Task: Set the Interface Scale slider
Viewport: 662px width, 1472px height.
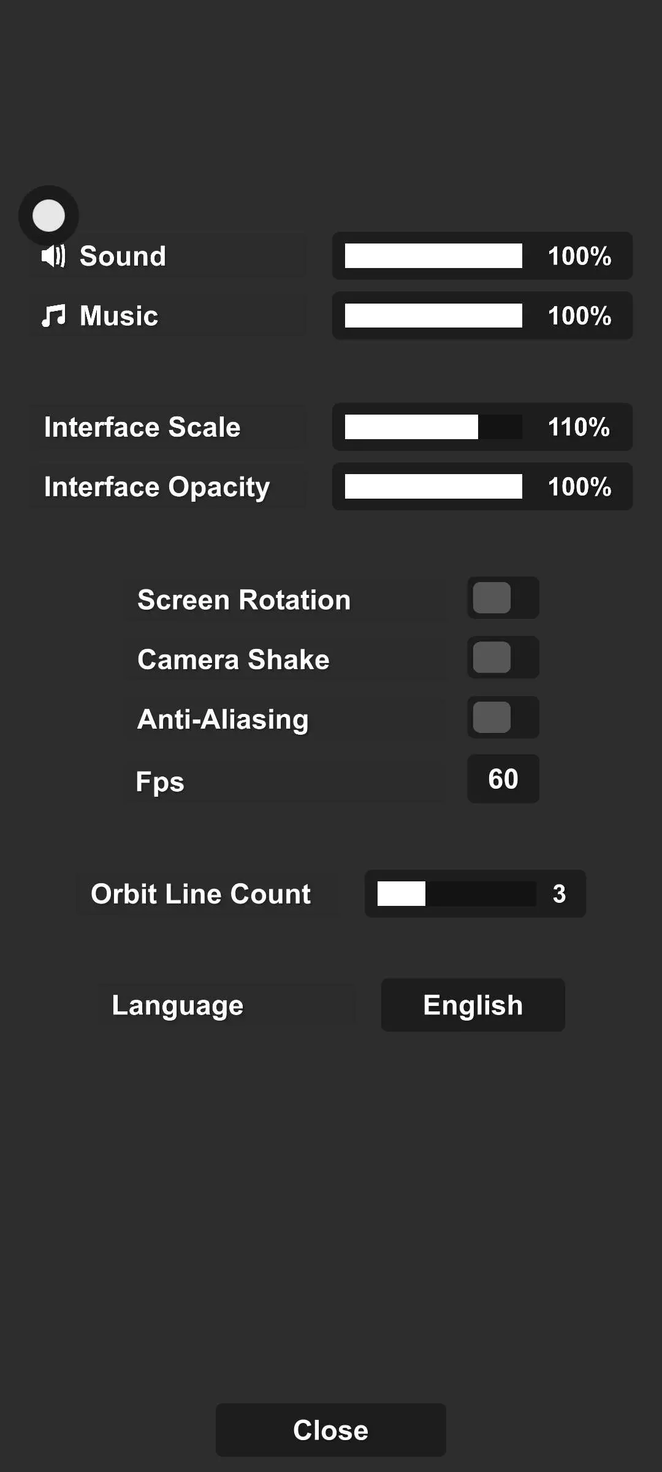Action: pos(433,427)
